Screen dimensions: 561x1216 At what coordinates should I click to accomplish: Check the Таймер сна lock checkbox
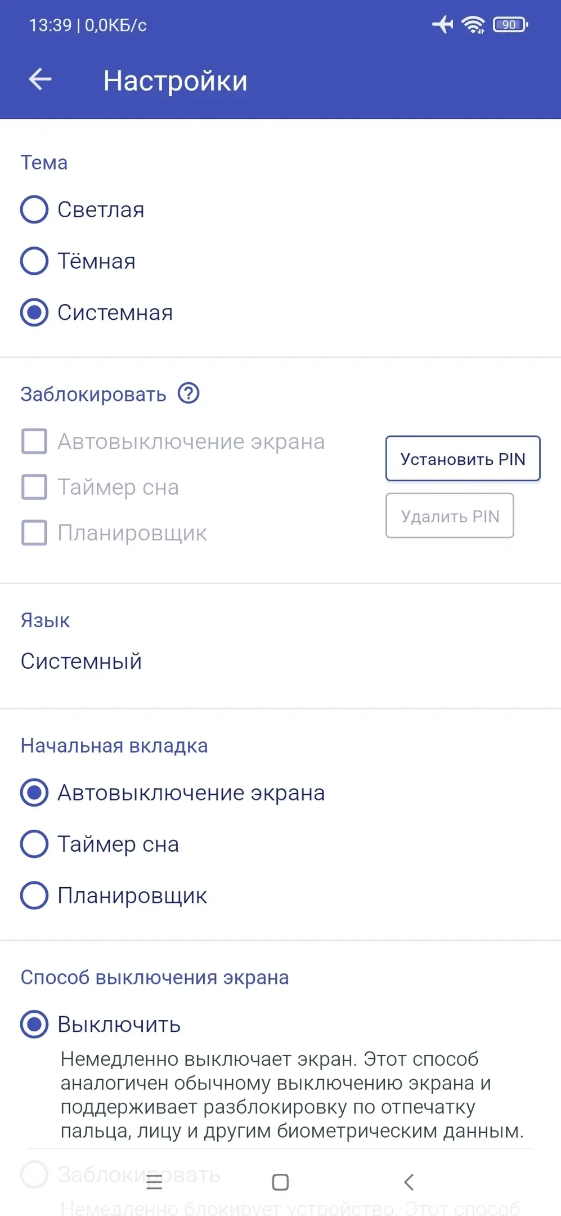point(34,487)
